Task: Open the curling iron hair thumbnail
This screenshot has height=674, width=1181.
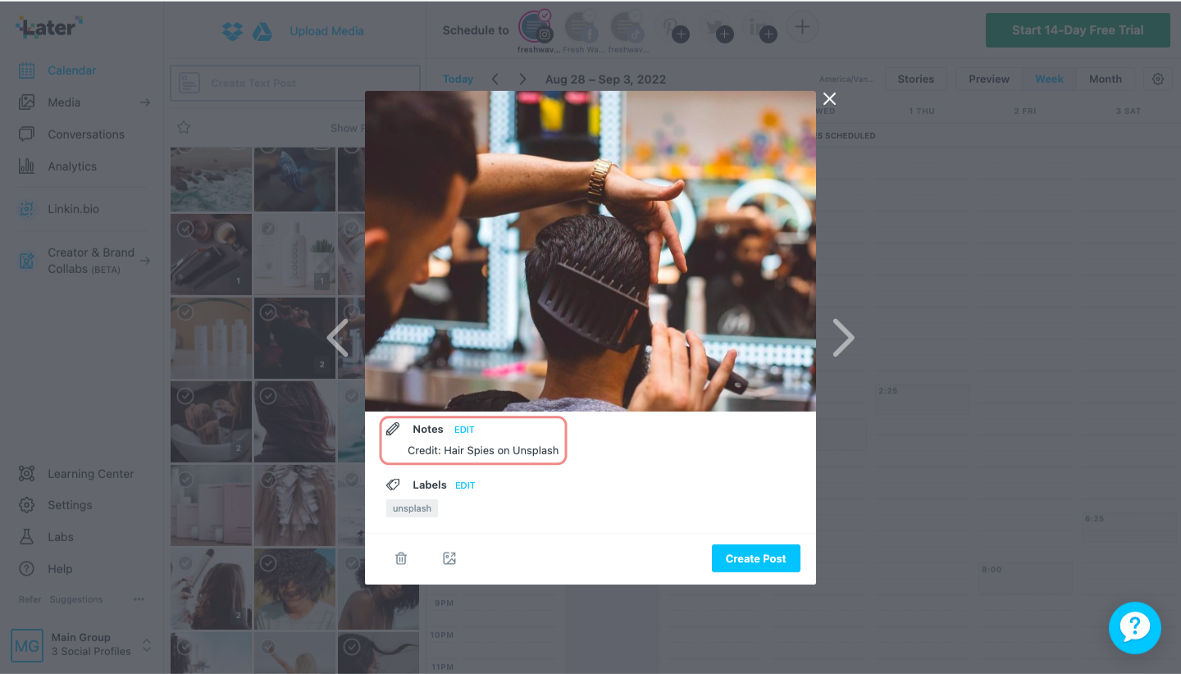Action: pyautogui.click(x=212, y=590)
